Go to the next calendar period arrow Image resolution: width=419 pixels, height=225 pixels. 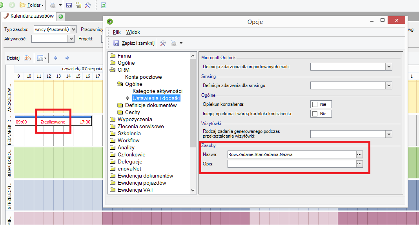coord(67,58)
